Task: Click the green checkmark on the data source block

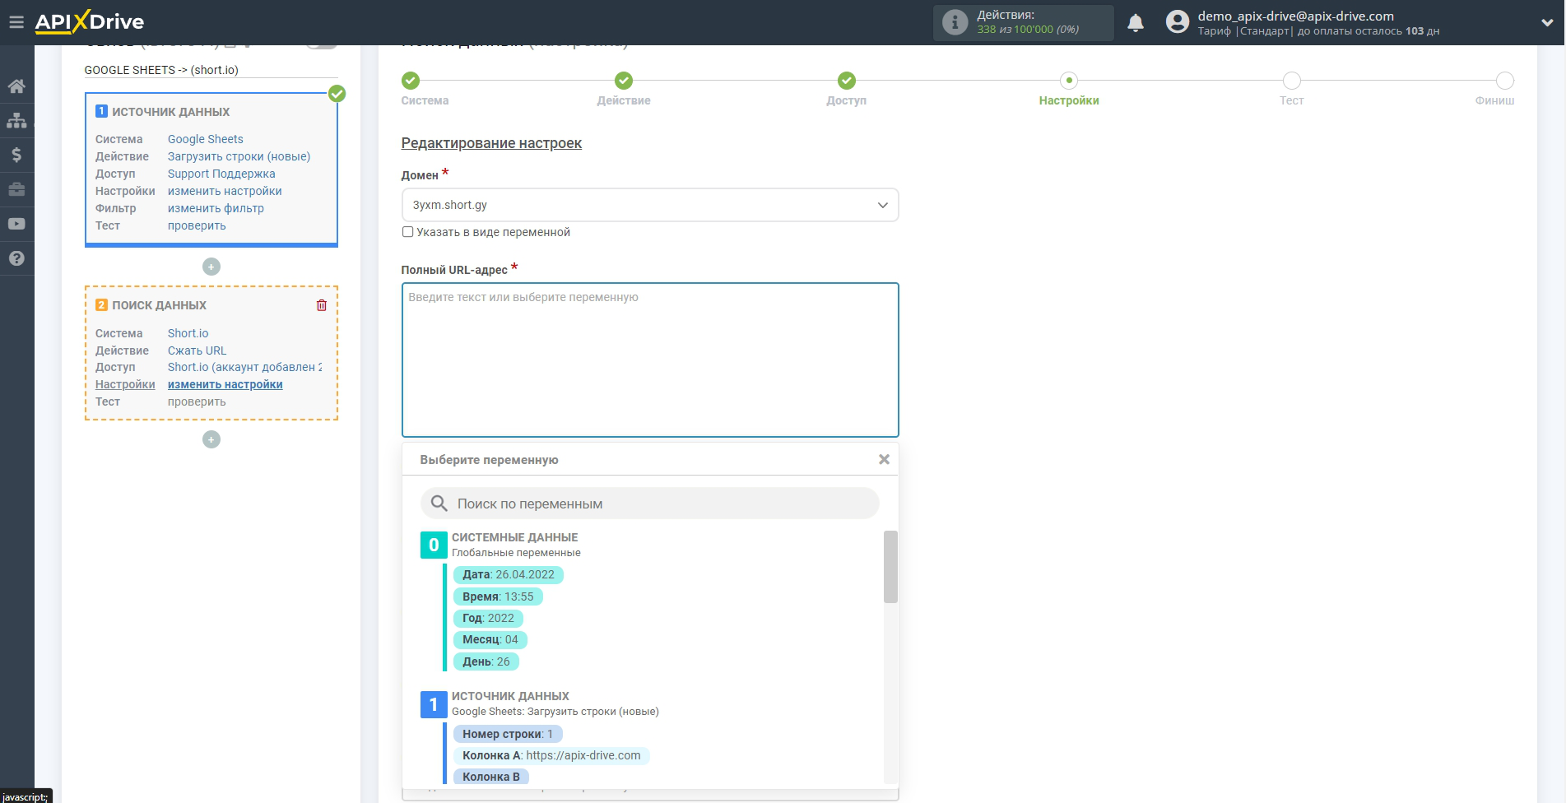Action: point(337,93)
